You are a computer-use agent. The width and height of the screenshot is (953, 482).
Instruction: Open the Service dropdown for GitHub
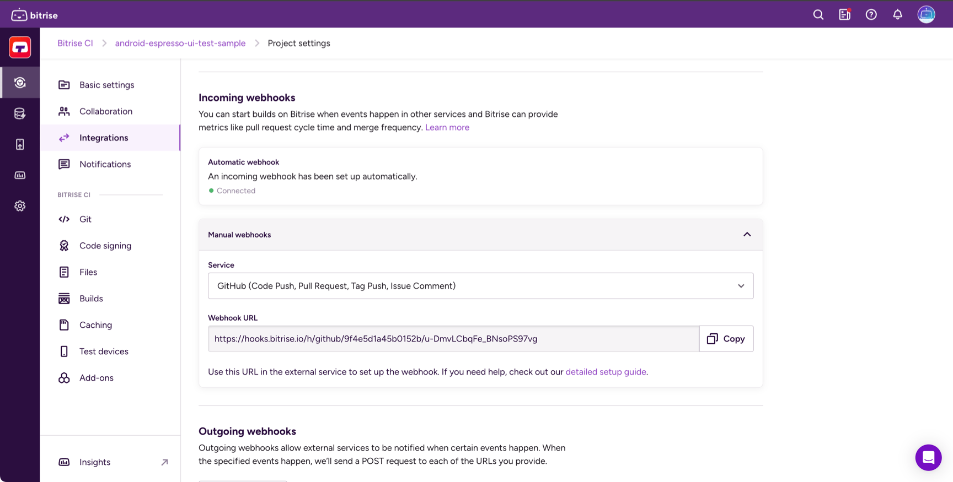480,286
